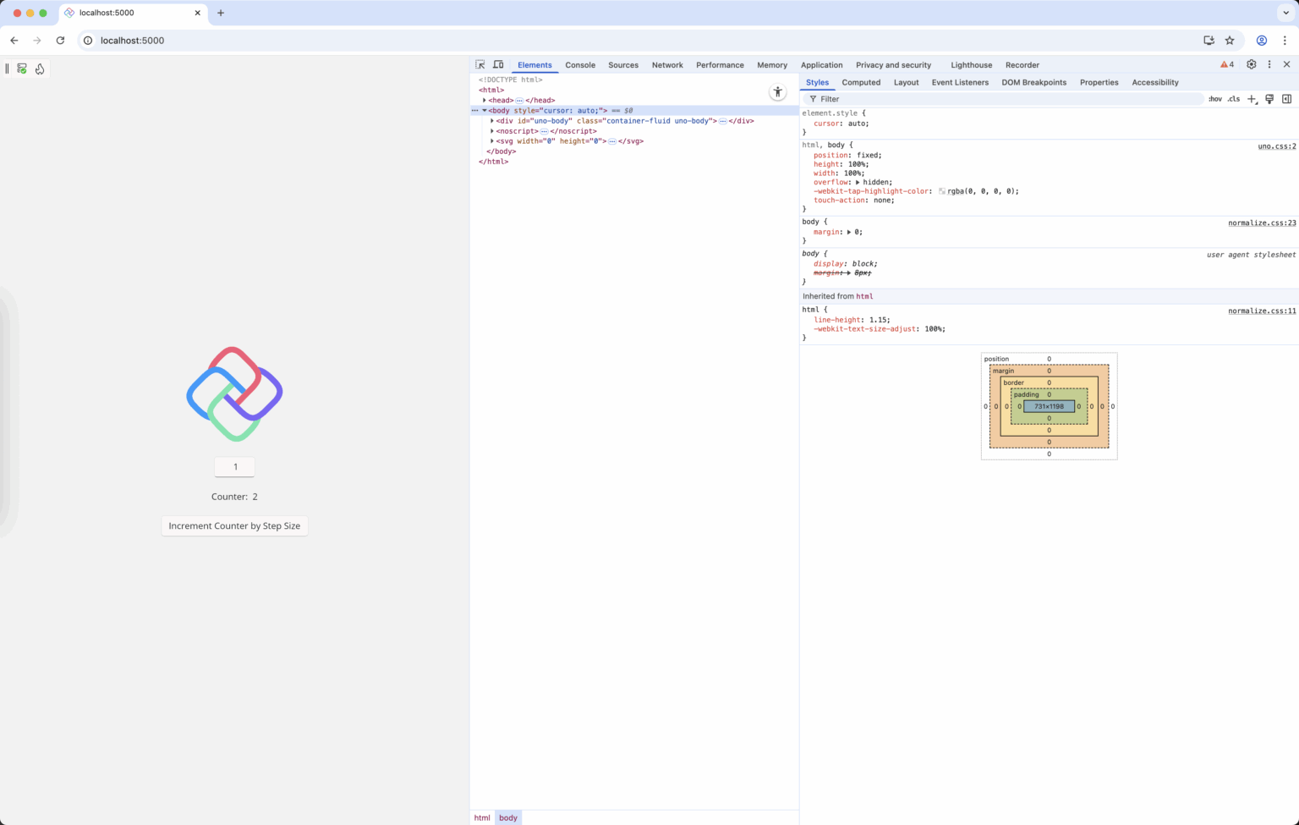This screenshot has width=1299, height=825.
Task: Switch to the Console tab
Action: (x=580, y=64)
